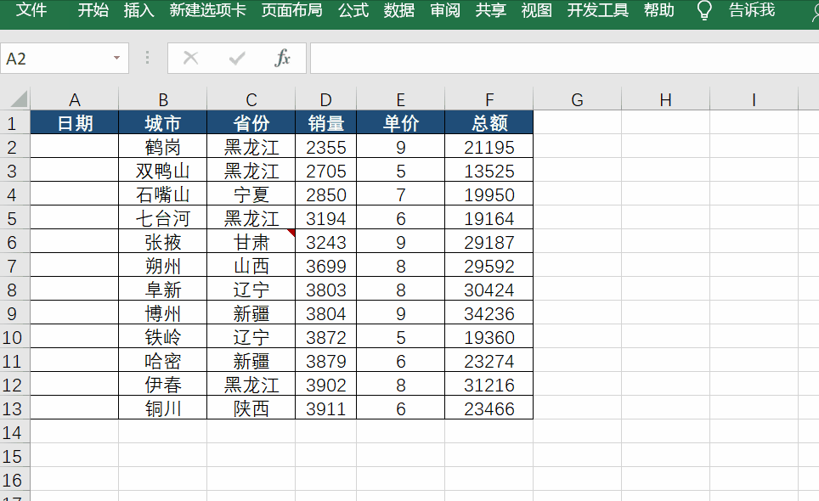Screen dimensions: 819x501
Task: Click the Confirm checkmark icon in formula bar
Action: pos(237,58)
